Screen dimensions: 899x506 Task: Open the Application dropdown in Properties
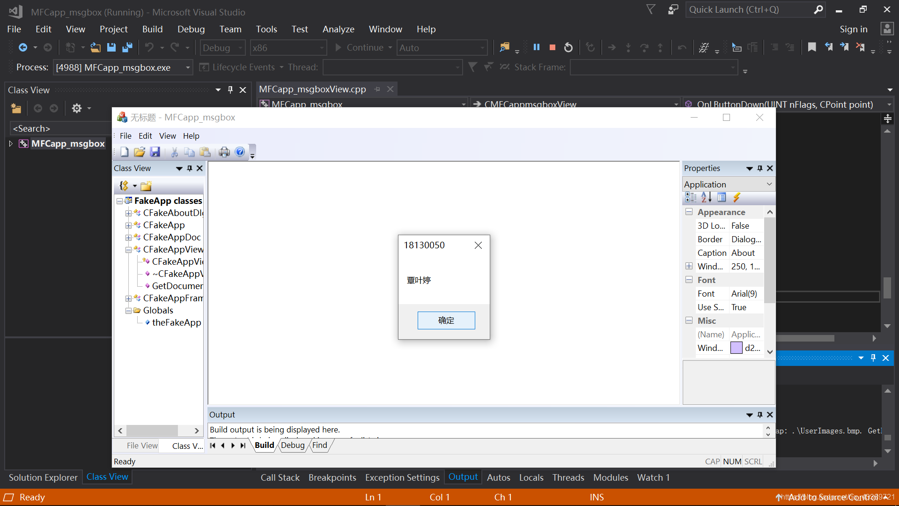(769, 184)
